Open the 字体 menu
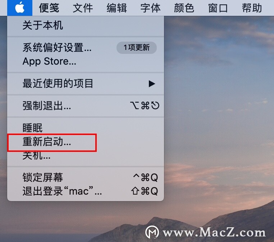The height and width of the screenshot is (242, 274). point(150,8)
